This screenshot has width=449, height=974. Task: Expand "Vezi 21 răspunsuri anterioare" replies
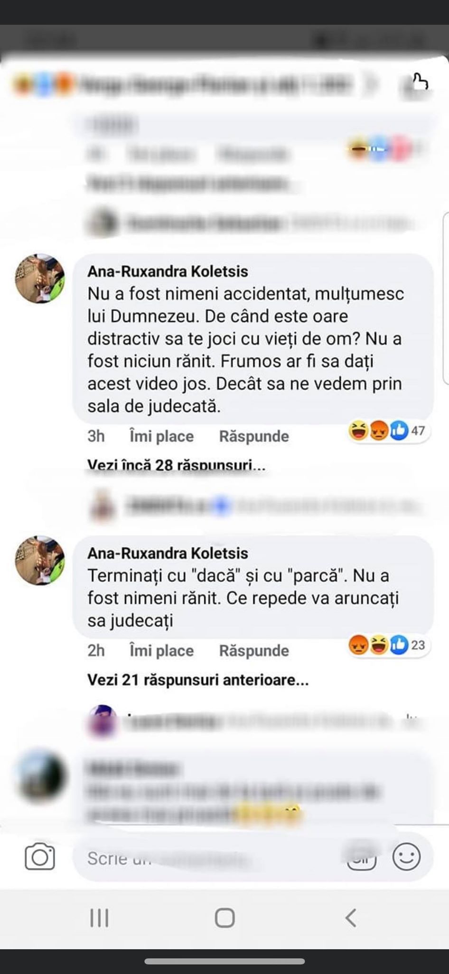tap(198, 680)
